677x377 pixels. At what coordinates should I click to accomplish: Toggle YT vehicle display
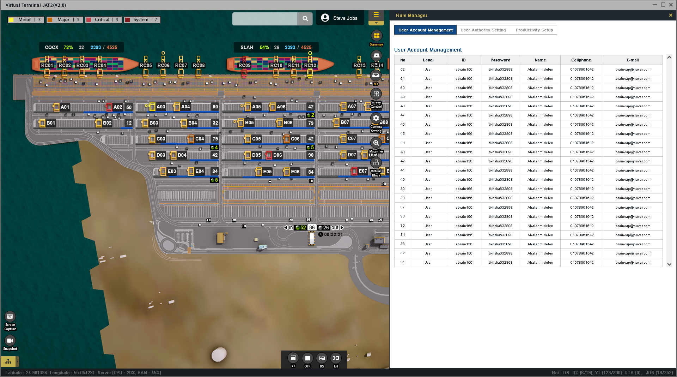tap(293, 358)
